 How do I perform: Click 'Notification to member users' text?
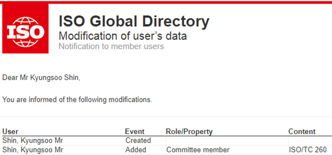tap(111, 46)
